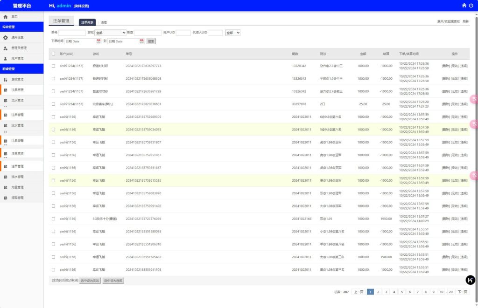The image size is (478, 308).
Task: Open the 游戏 filter dropdown
Action: click(x=110, y=33)
